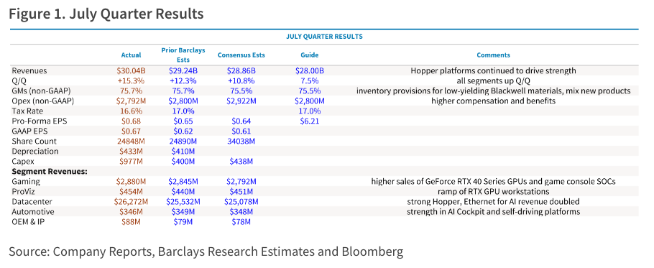The width and height of the screenshot is (654, 268).
Task: Click the '+12.3%' Q/Q estimate
Action: [183, 81]
